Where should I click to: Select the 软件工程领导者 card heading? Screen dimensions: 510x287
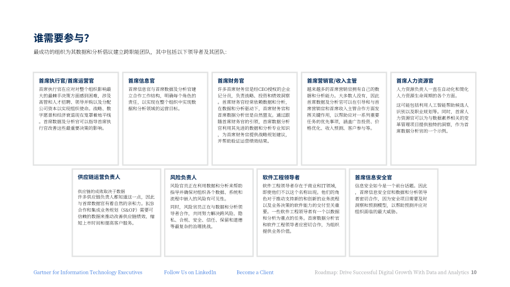(281, 177)
